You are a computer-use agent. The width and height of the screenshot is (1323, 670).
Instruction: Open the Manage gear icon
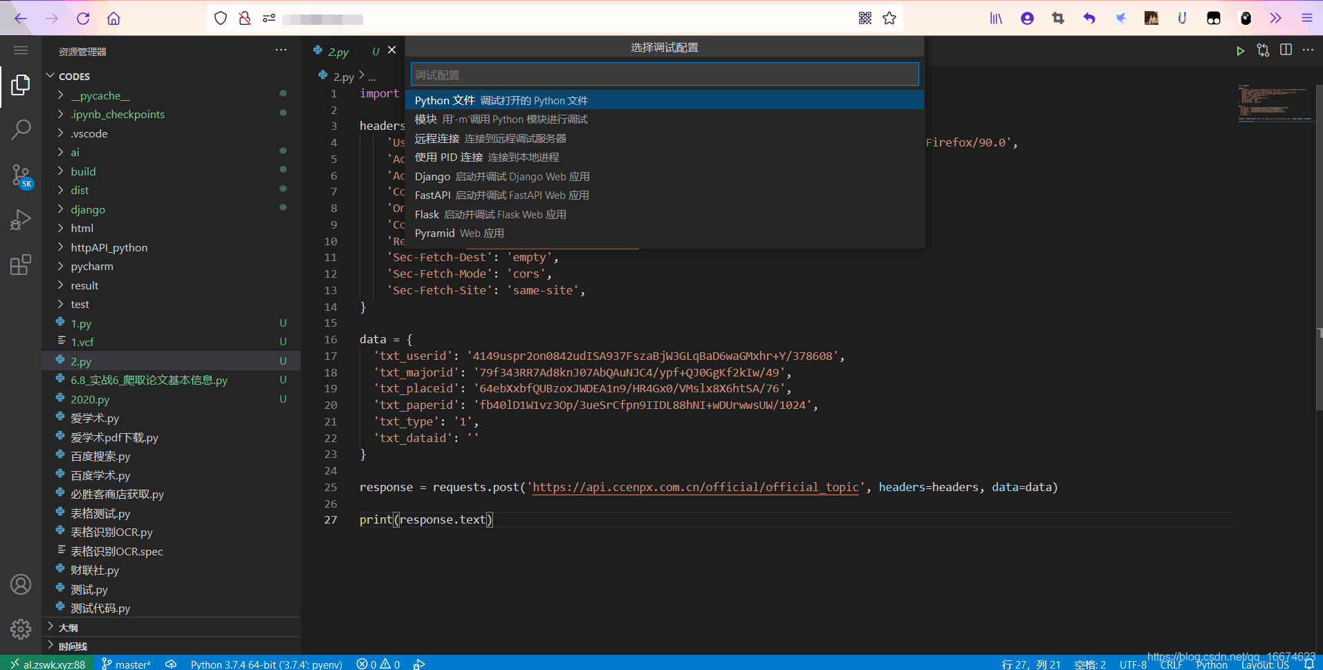pos(21,629)
